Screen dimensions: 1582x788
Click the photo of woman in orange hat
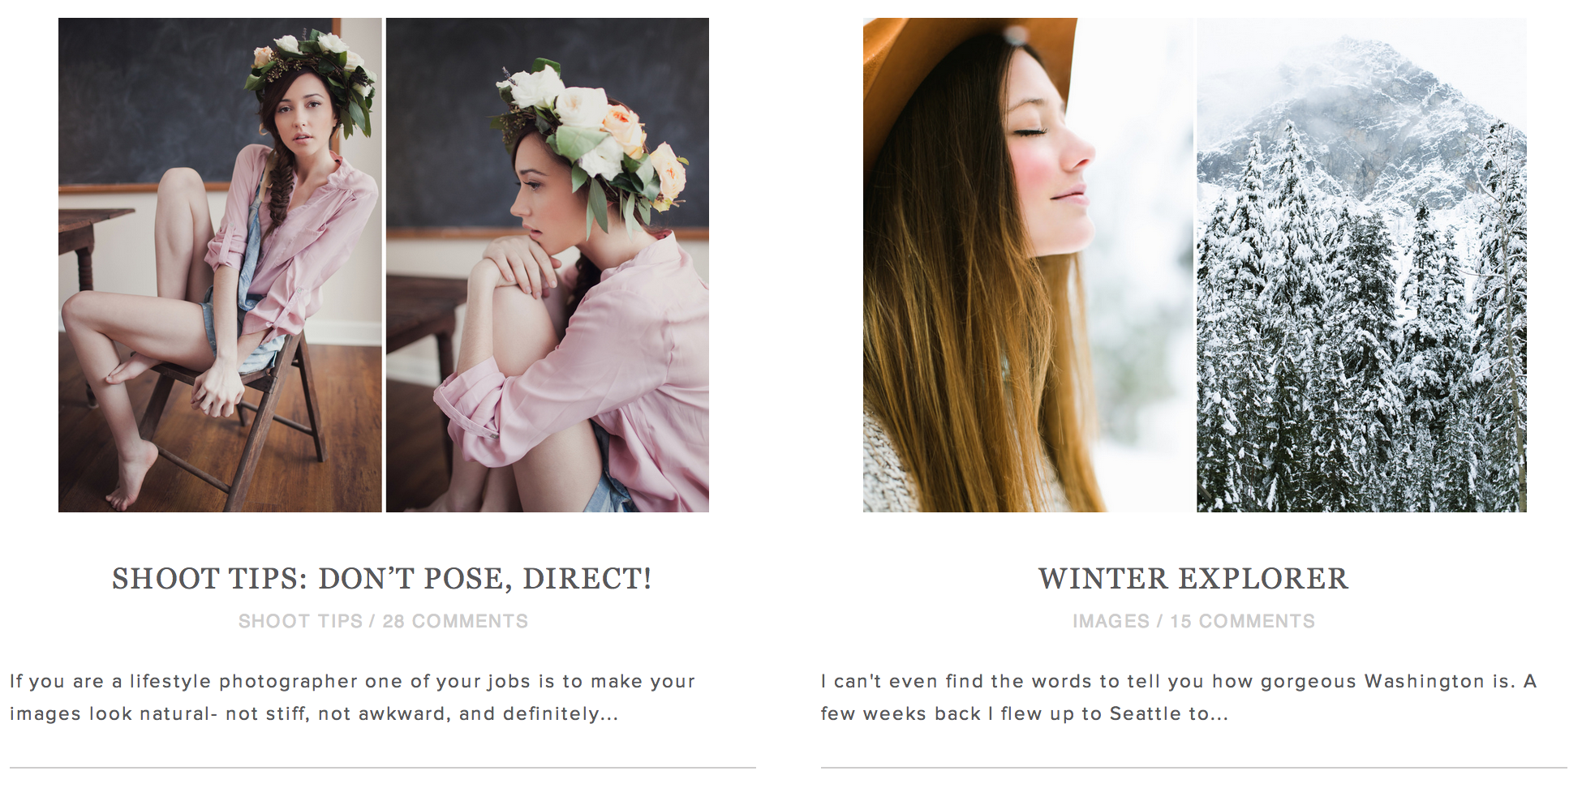pos(1028,265)
